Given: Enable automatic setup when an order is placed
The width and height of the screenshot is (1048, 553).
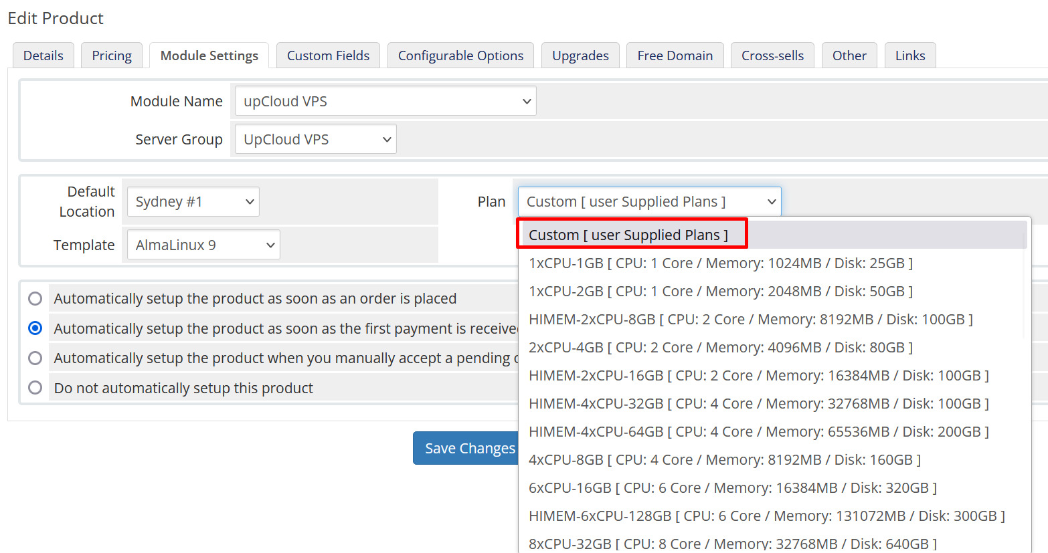Looking at the screenshot, I should click(x=35, y=298).
